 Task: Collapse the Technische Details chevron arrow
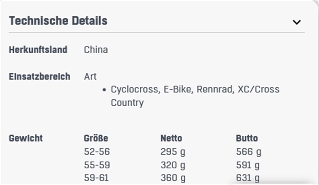[297, 22]
